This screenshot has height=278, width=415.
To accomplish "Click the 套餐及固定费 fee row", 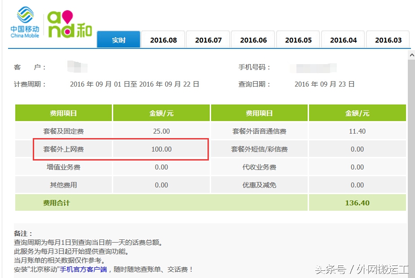I will pyautogui.click(x=63, y=130).
